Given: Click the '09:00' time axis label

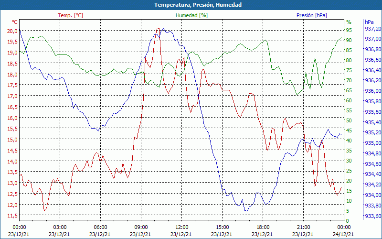Looking at the screenshot, I should pos(141,228).
